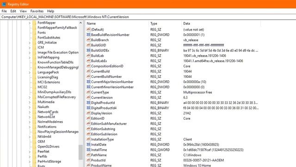The image size is (296, 167).
Task: Select the Notifications key
Action: 47,127
